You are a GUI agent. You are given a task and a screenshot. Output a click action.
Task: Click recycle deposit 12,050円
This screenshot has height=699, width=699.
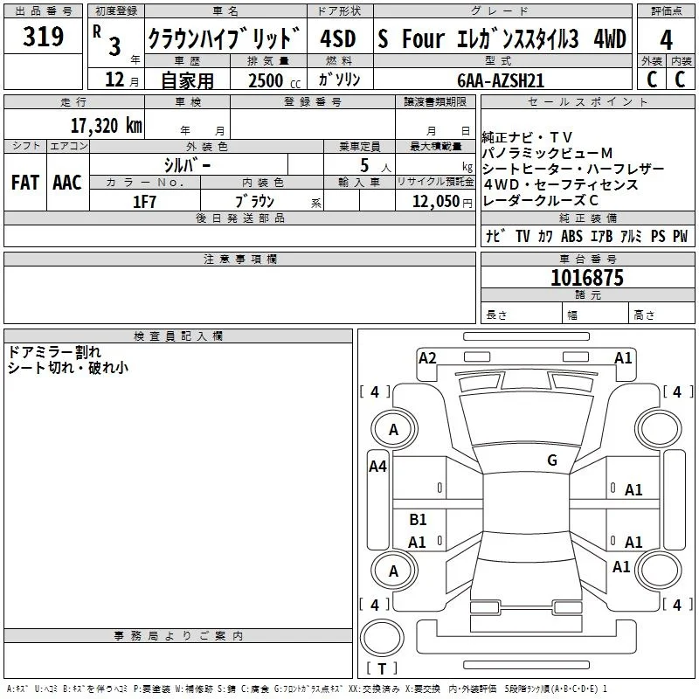click(x=442, y=202)
